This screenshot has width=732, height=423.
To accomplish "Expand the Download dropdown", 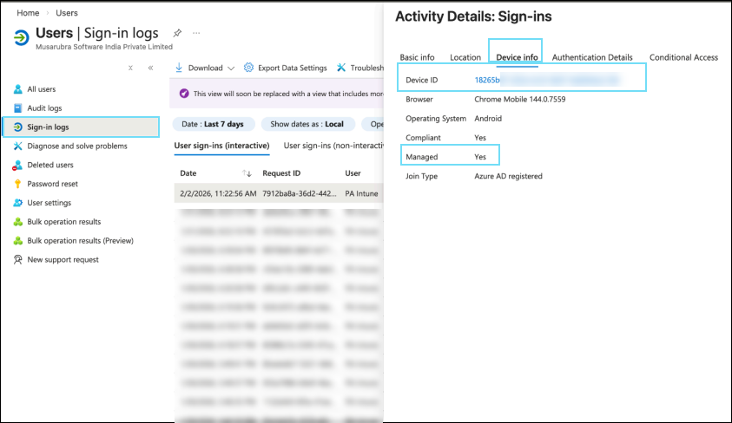I will 230,68.
